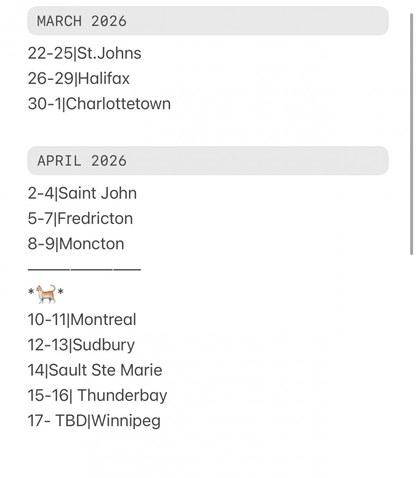Image resolution: width=416 pixels, height=478 pixels.
Task: Place cursor on the 5-7|Fredricton entry
Action: coord(80,219)
